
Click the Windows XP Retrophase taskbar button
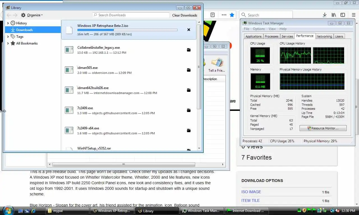[x=112, y=211]
